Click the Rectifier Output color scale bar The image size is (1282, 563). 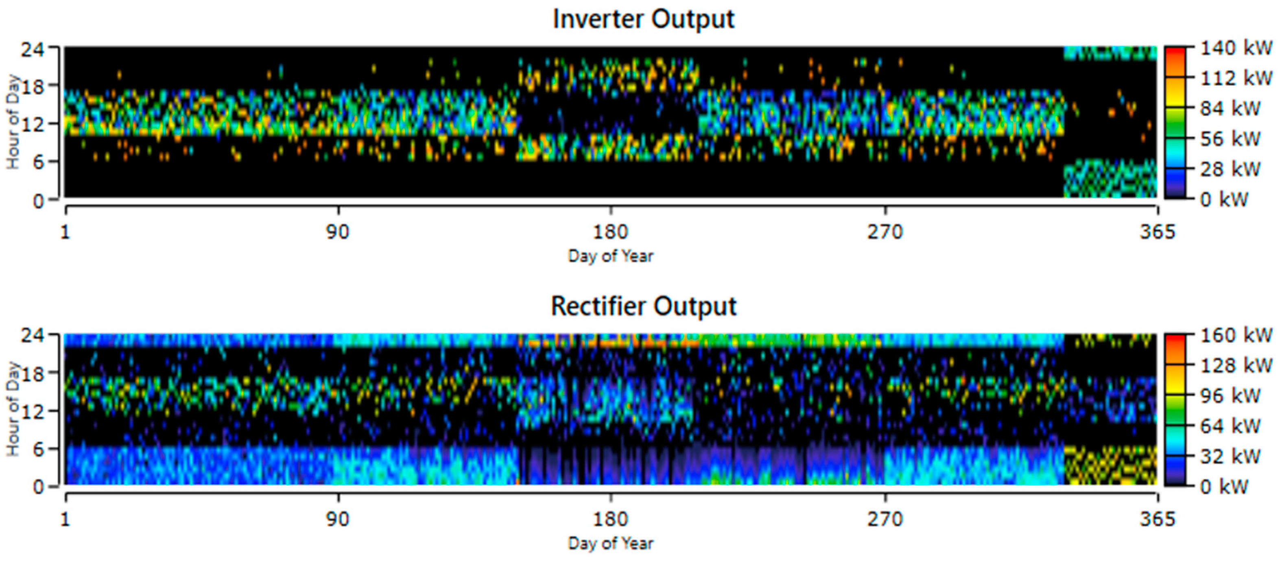1175,410
